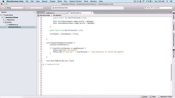175x98 pixels.
Task: Open the Tools menu
Action: click(86, 1)
